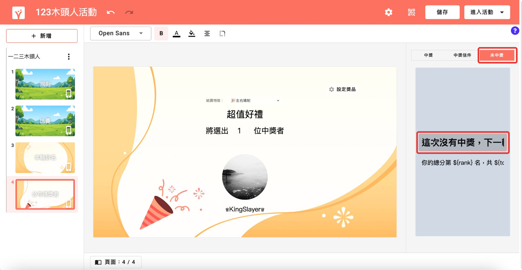The width and height of the screenshot is (522, 270).
Task: Choose the text color tool
Action: pyautogui.click(x=176, y=33)
